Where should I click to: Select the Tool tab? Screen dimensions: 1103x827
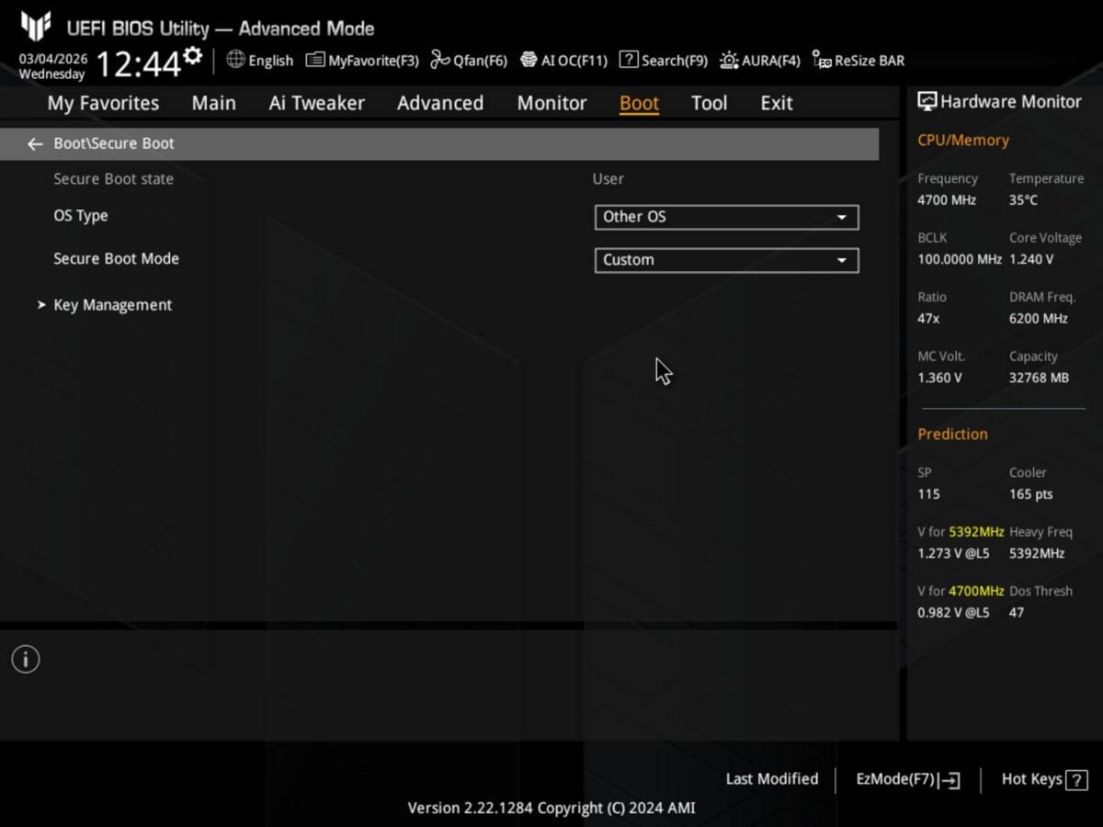click(x=709, y=103)
